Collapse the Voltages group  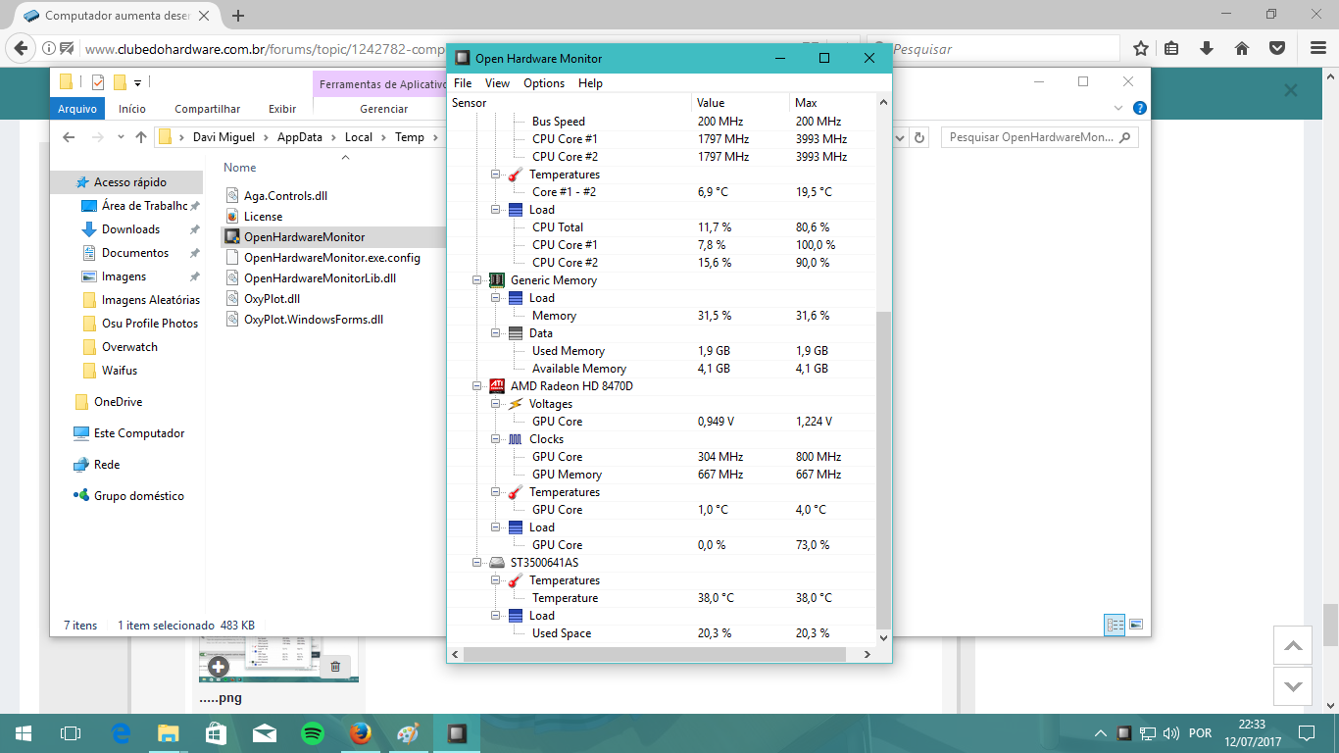pyautogui.click(x=496, y=404)
